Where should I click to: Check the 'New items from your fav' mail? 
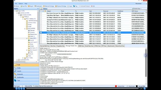point(41,13)
